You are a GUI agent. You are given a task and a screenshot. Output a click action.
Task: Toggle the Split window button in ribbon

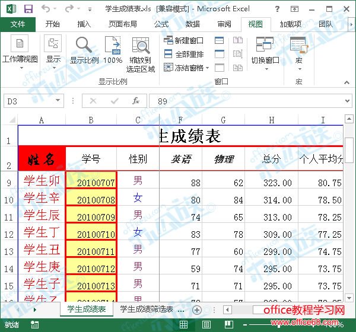point(220,40)
